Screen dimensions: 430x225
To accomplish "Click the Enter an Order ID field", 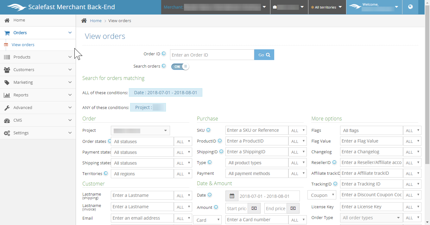I will pos(212,55).
